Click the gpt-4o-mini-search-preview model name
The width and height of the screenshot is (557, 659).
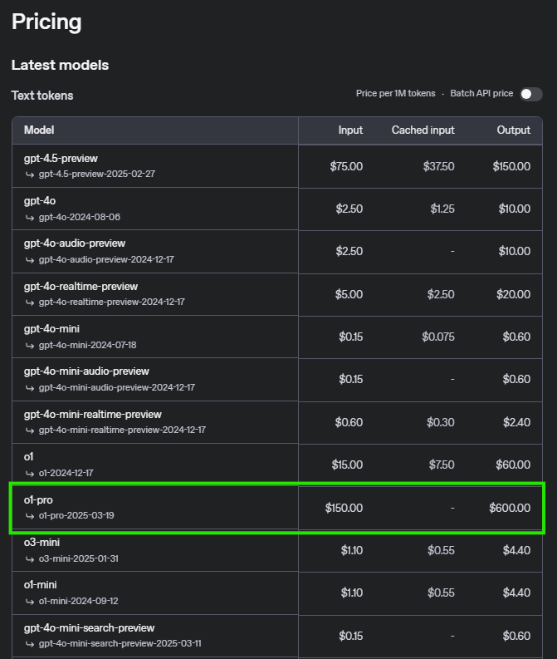90,628
